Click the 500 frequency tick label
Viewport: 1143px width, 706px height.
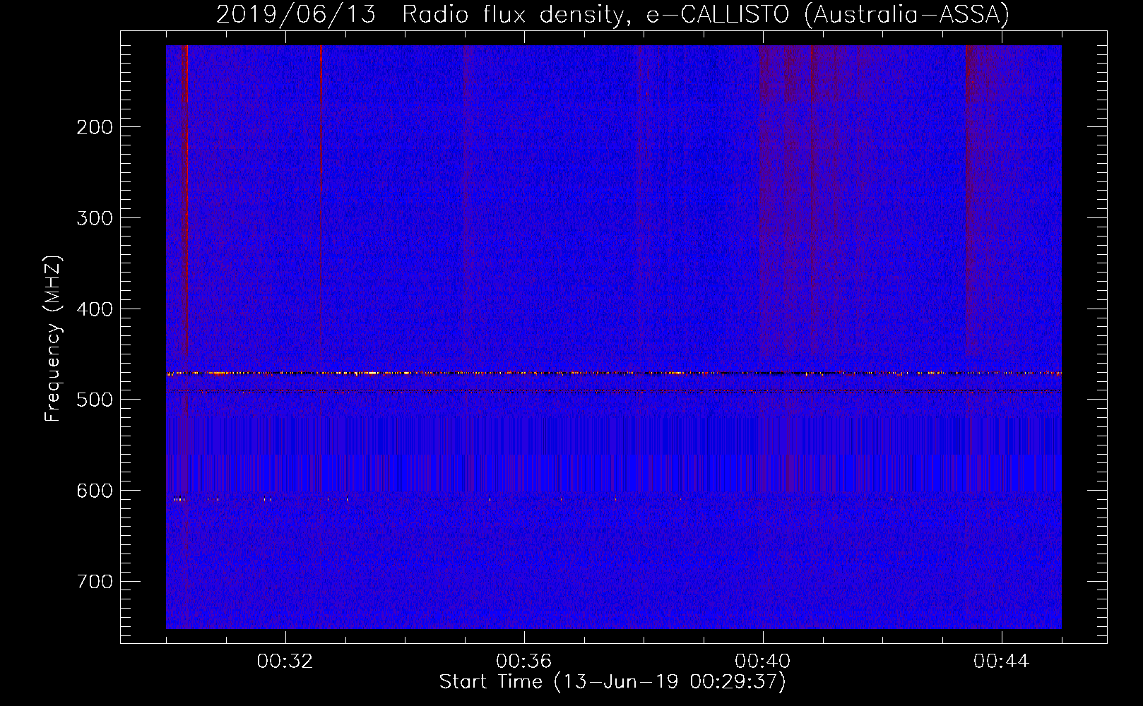pyautogui.click(x=95, y=400)
